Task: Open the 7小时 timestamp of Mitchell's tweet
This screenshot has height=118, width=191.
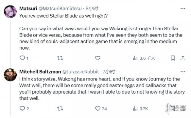Action: pos(109,72)
